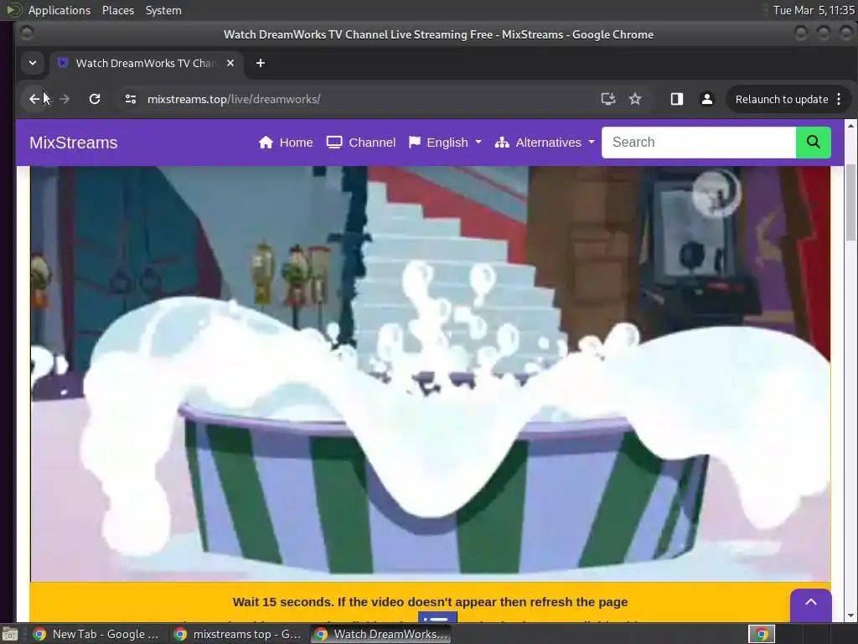Expand the Alternatives dropdown menu
This screenshot has height=644, width=858.
pyautogui.click(x=545, y=143)
